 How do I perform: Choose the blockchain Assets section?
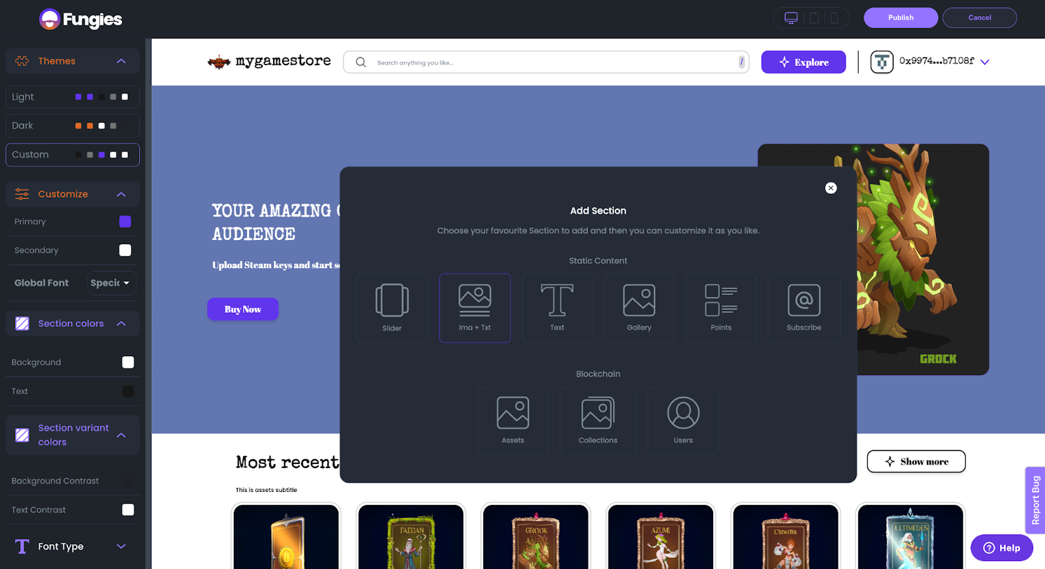tap(513, 420)
